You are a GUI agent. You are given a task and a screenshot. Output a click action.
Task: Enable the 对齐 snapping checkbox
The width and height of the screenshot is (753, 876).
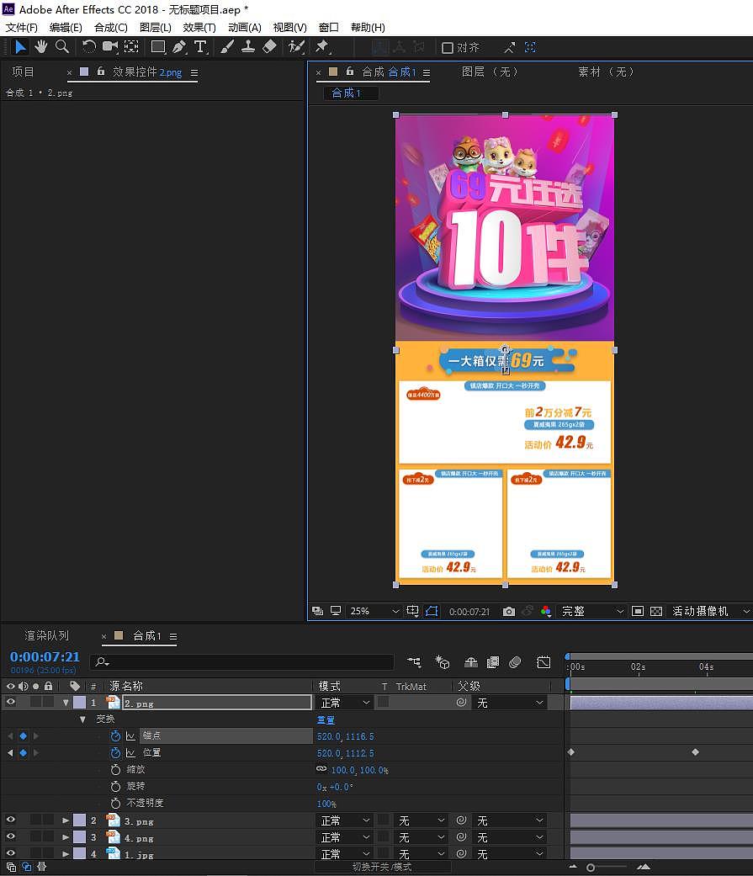(x=447, y=47)
